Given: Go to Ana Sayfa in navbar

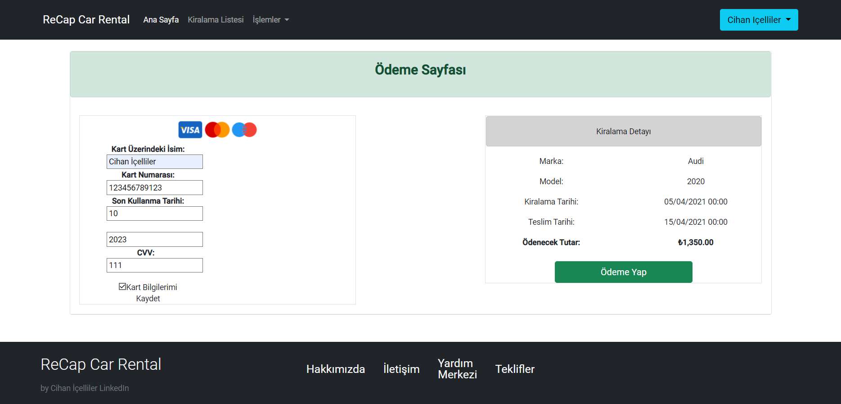Looking at the screenshot, I should (x=161, y=20).
